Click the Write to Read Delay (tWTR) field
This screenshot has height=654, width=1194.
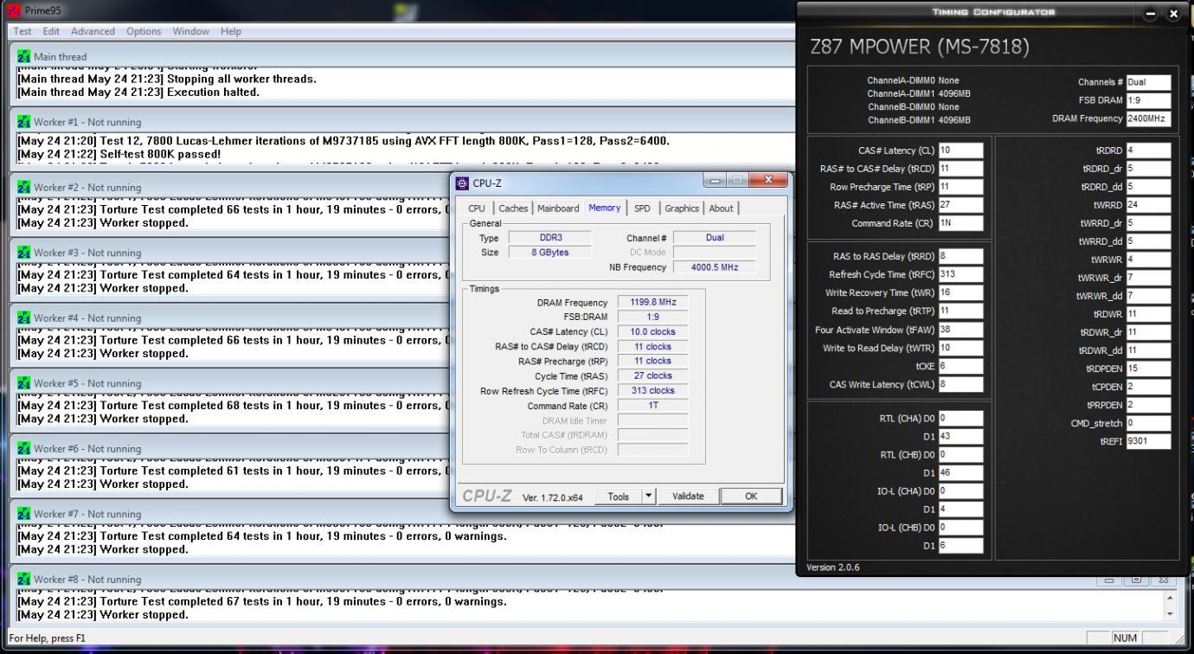(x=960, y=347)
